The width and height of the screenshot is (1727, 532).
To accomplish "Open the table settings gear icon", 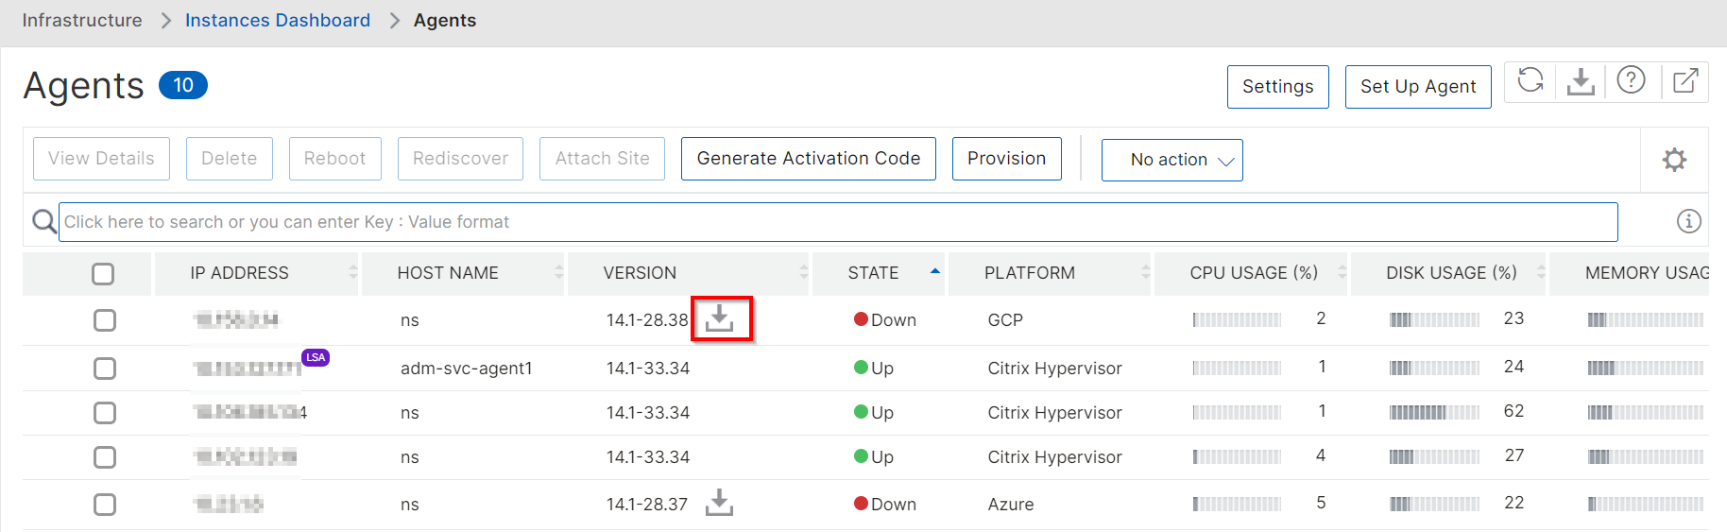I will [1674, 160].
